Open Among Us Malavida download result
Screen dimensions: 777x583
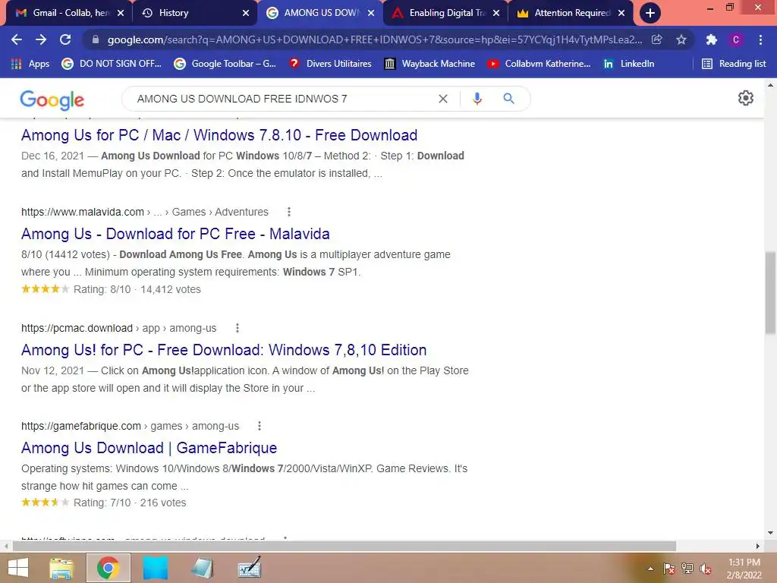point(175,234)
